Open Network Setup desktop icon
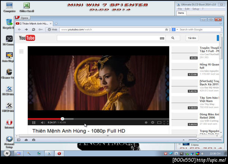The height and width of the screenshot is (164, 228). coord(9,142)
